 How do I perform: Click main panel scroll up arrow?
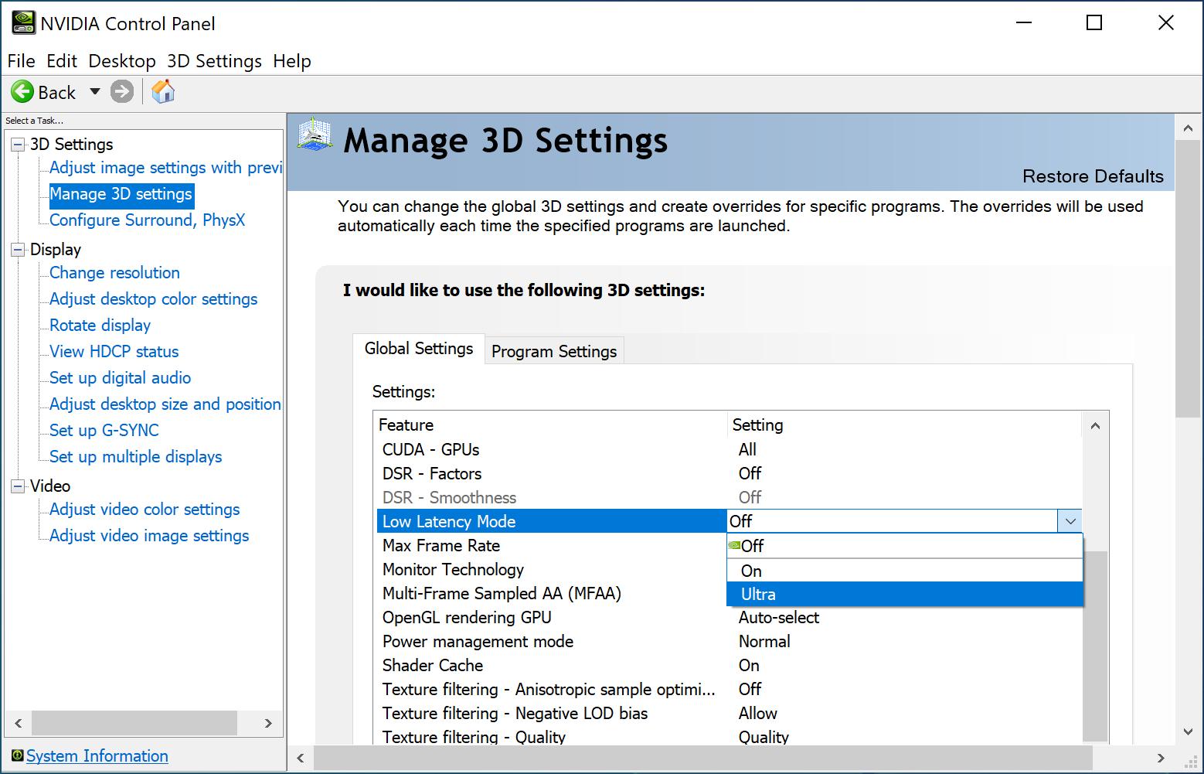1189,128
